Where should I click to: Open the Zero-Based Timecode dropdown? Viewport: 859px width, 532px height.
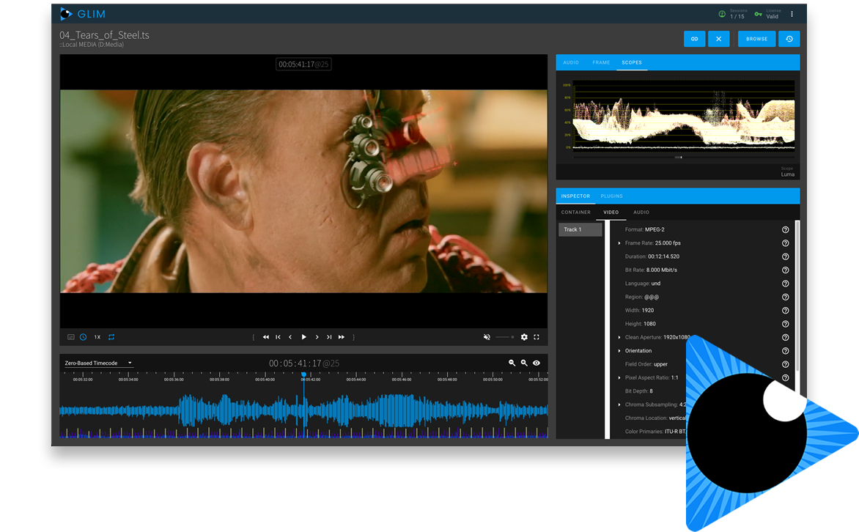99,363
